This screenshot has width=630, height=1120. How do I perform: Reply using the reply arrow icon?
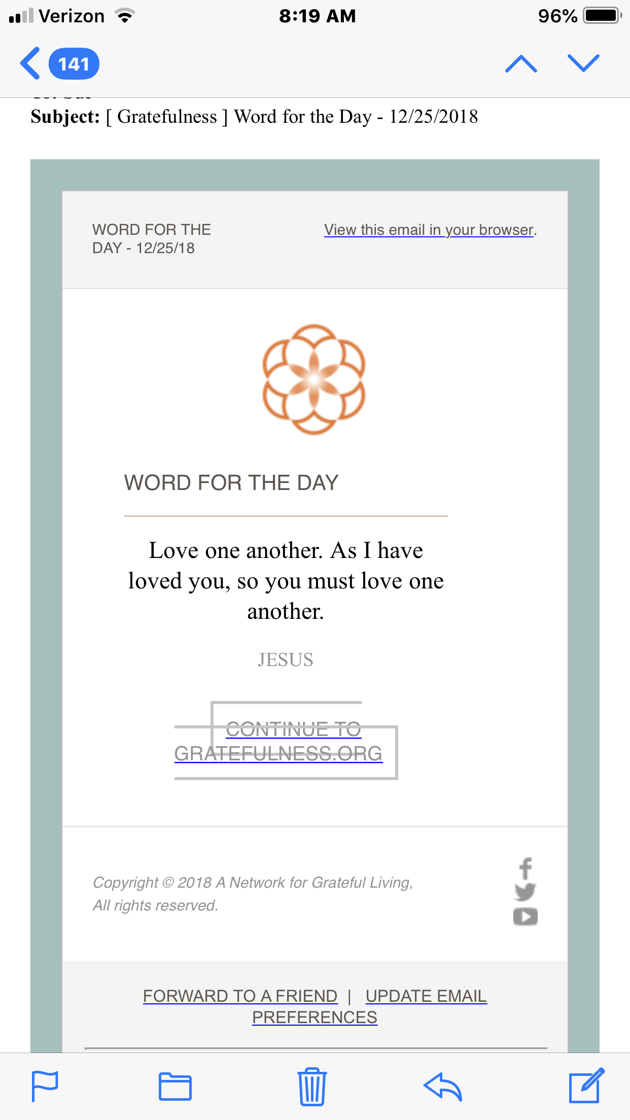coord(443,1087)
